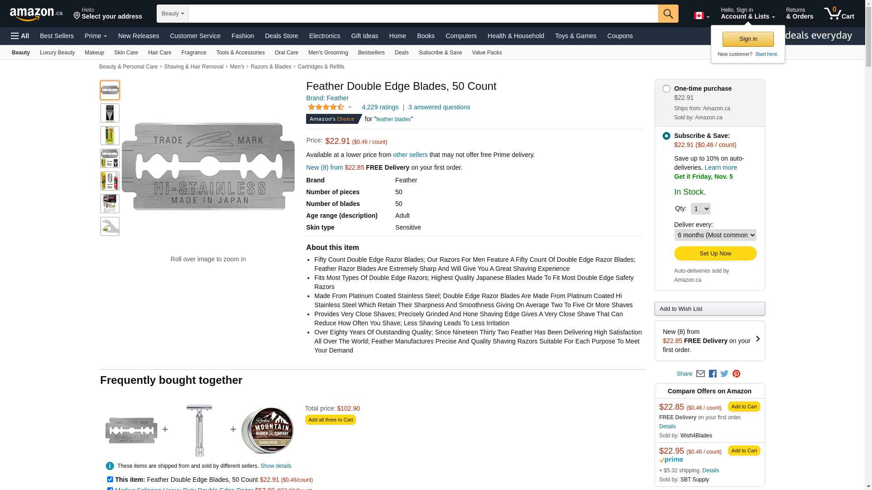872x490 pixels.
Task: Share the product via email icon
Action: pos(700,374)
